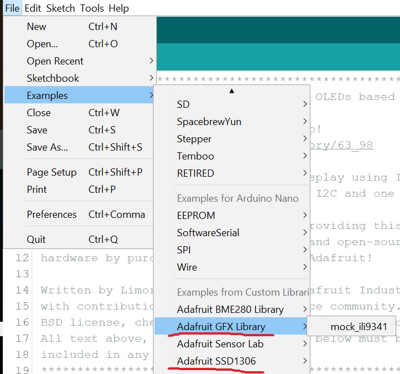Expand the Adafruit SSD1306 examples submenu
Viewport: 400px width, 374px height.
(216, 361)
